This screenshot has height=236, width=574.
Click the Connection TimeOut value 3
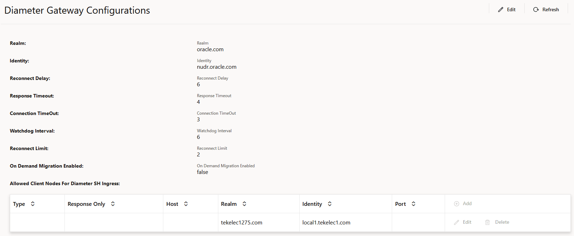point(198,120)
